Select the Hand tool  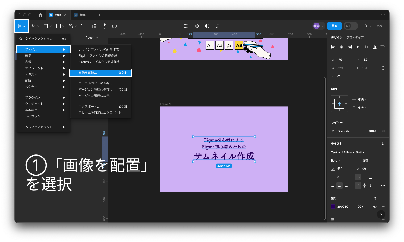(104, 26)
